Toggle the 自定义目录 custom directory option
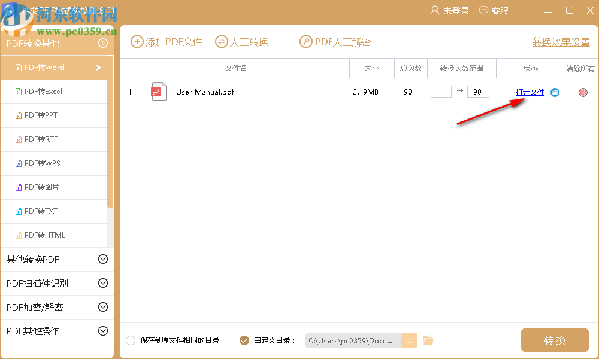Image resolution: width=599 pixels, height=359 pixels. click(x=244, y=340)
